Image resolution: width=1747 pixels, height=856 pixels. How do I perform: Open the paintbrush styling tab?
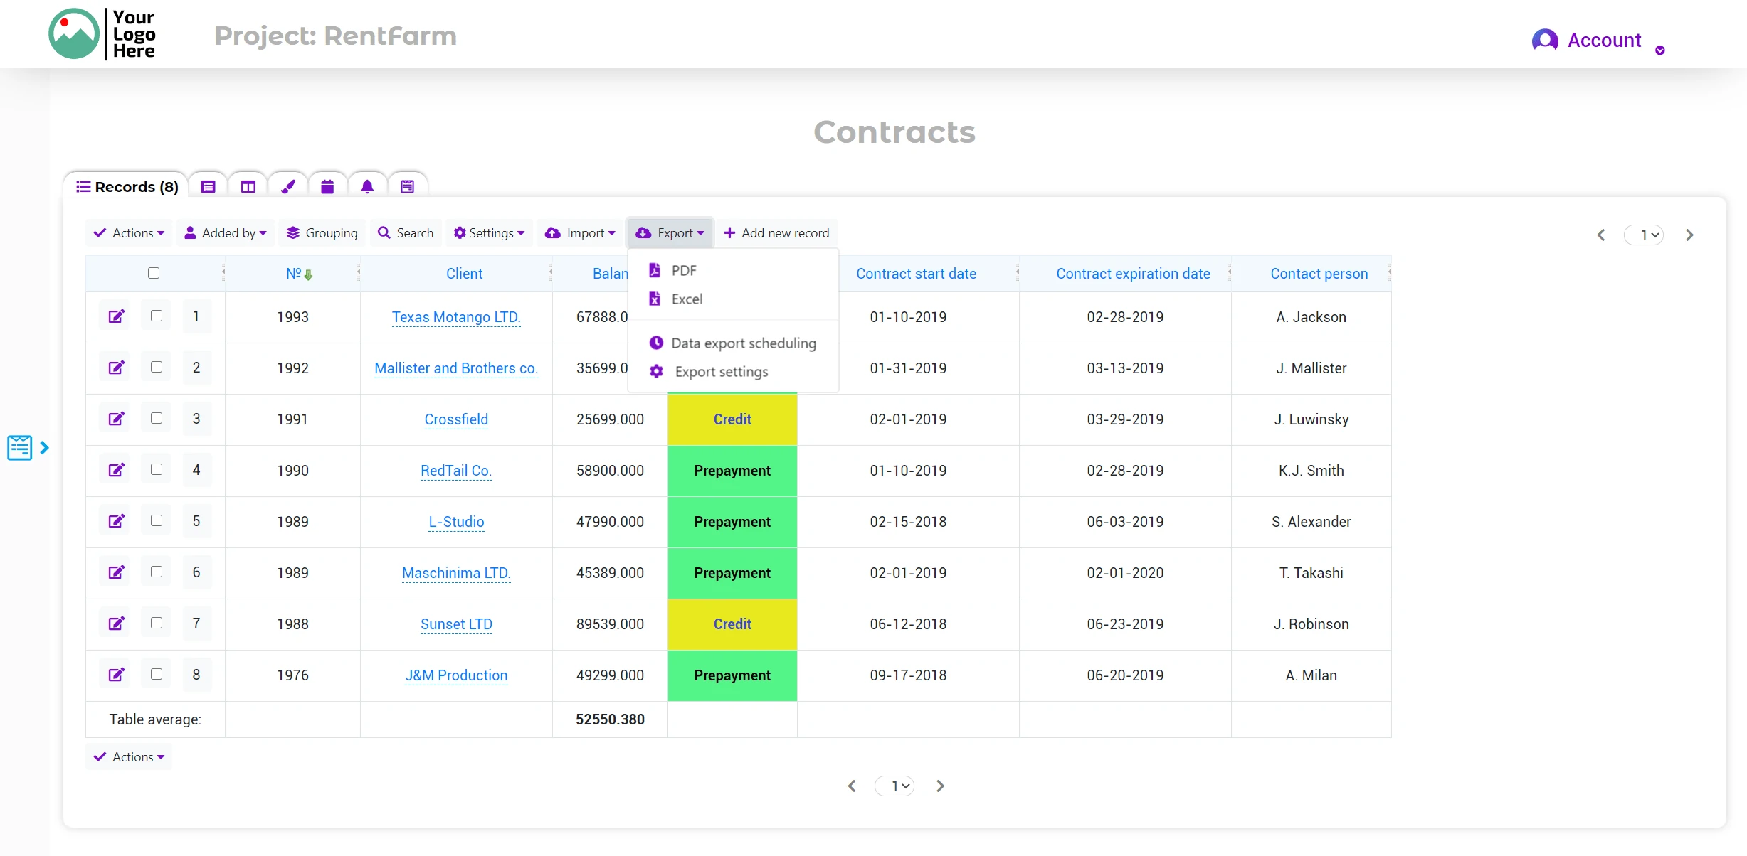(287, 186)
